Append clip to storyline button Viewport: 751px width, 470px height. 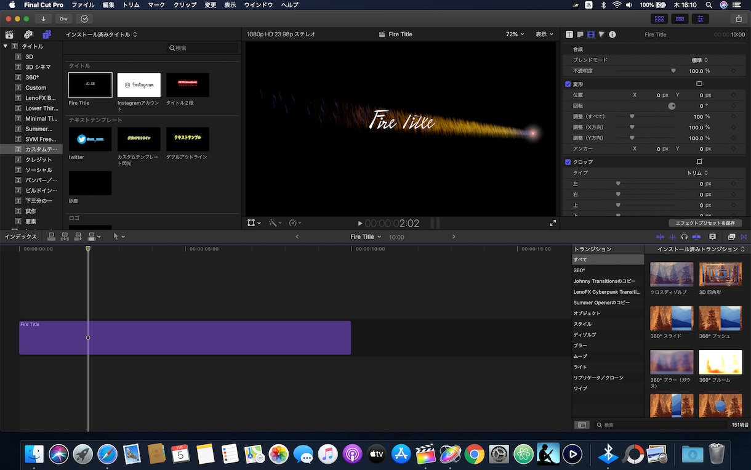78,237
